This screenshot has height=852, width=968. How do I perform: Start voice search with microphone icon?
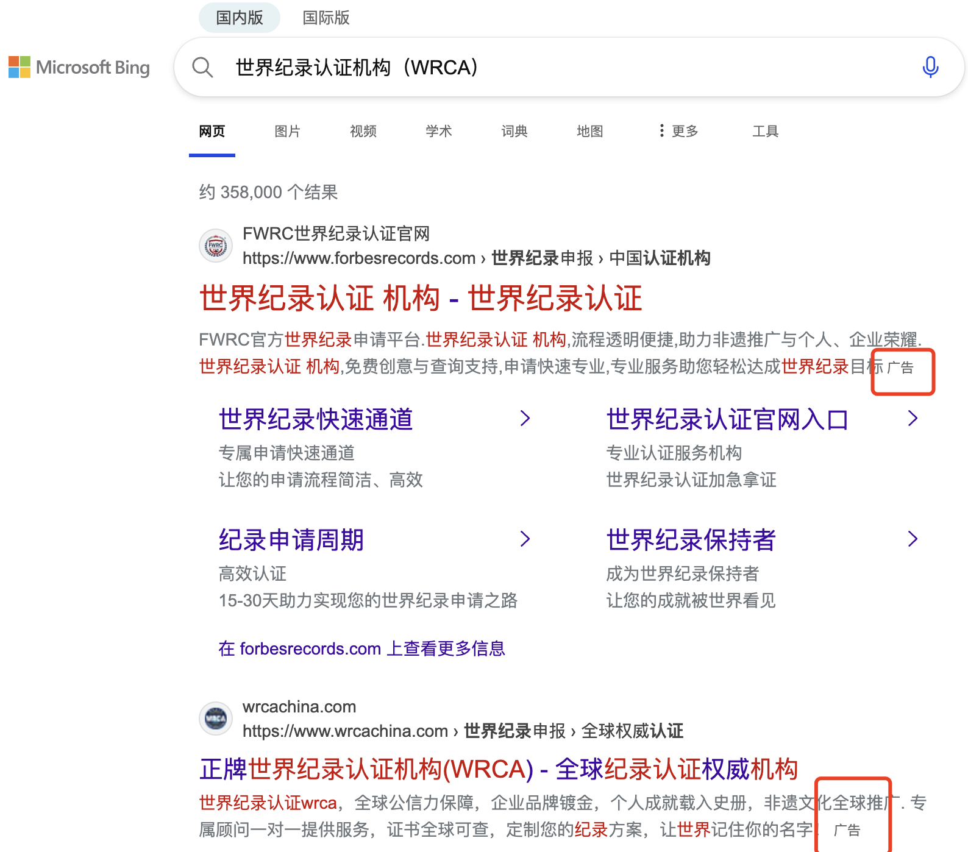[x=930, y=67]
